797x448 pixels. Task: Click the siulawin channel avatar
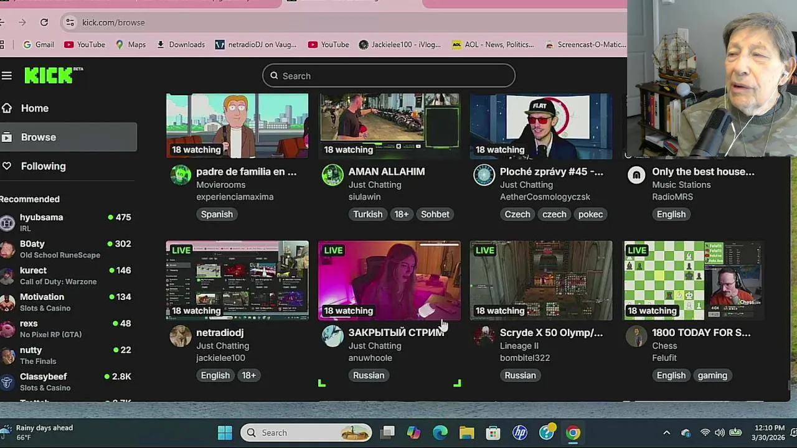(x=332, y=175)
